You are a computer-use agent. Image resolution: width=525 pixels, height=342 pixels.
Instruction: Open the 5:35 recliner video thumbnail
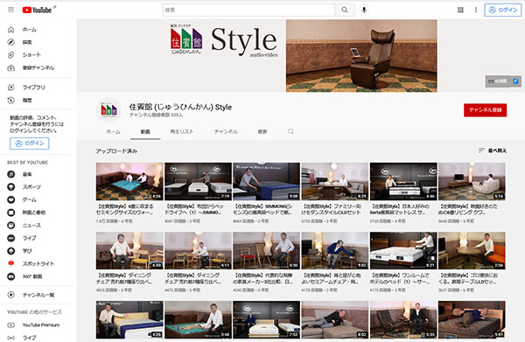(x=403, y=319)
